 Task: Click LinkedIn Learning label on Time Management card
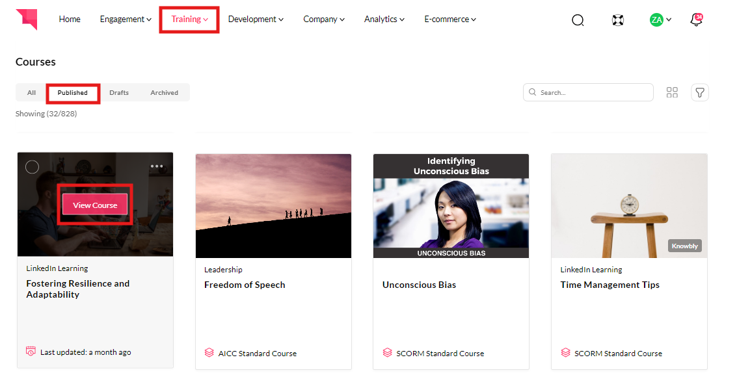pos(591,270)
